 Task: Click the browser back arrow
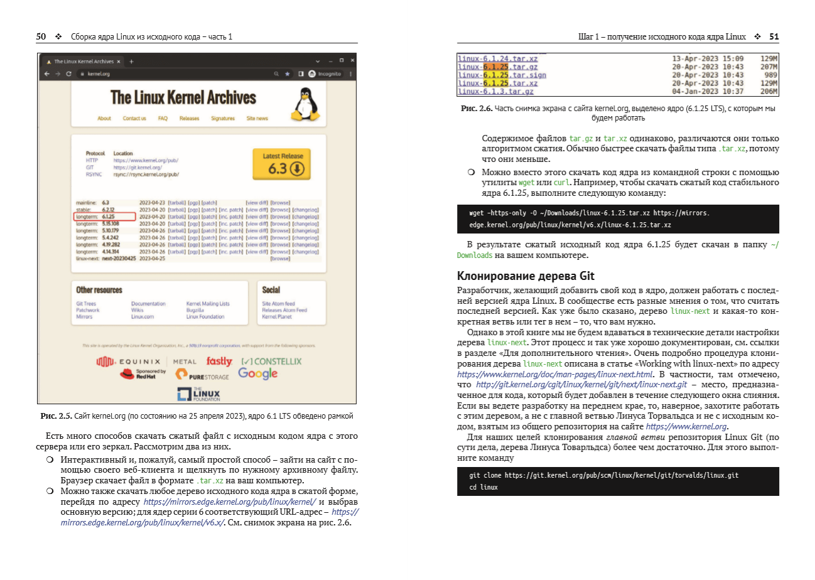46,74
